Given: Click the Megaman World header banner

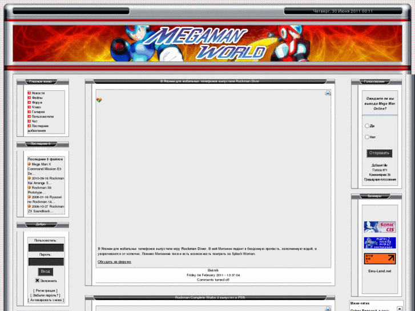Looking at the screenshot, I should click(x=208, y=43).
